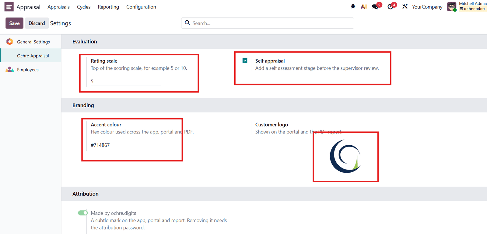The width and height of the screenshot is (487, 234).
Task: Select the Ochre Appraisal settings tab
Action: [x=30, y=56]
